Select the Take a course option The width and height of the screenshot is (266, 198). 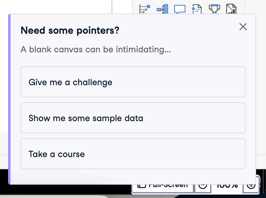coord(133,154)
